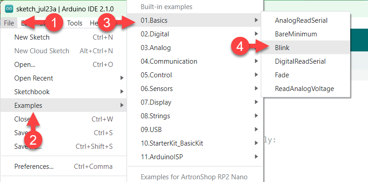368x182 pixels.
Task: Select New Sketch menu entry
Action: point(32,37)
